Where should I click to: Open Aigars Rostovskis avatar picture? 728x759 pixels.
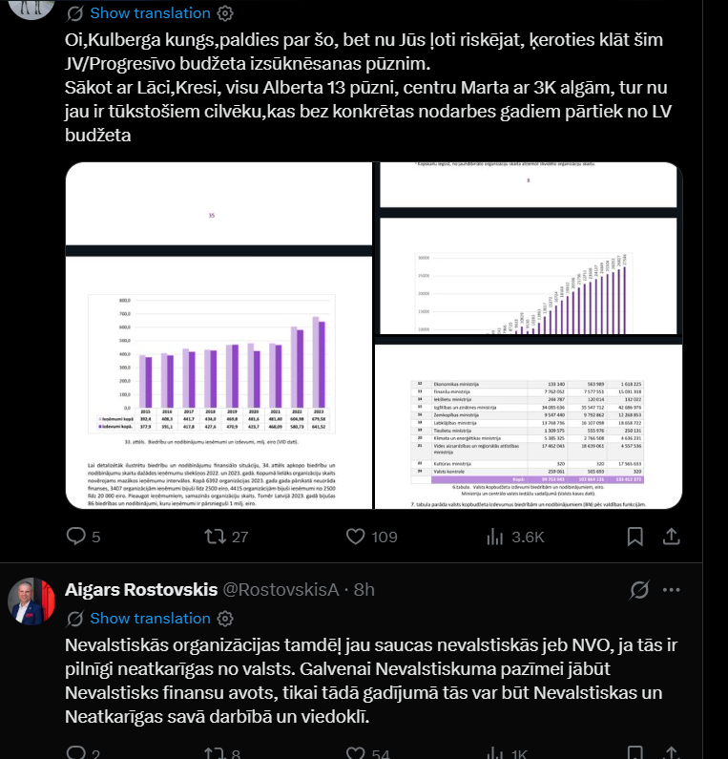(x=31, y=601)
